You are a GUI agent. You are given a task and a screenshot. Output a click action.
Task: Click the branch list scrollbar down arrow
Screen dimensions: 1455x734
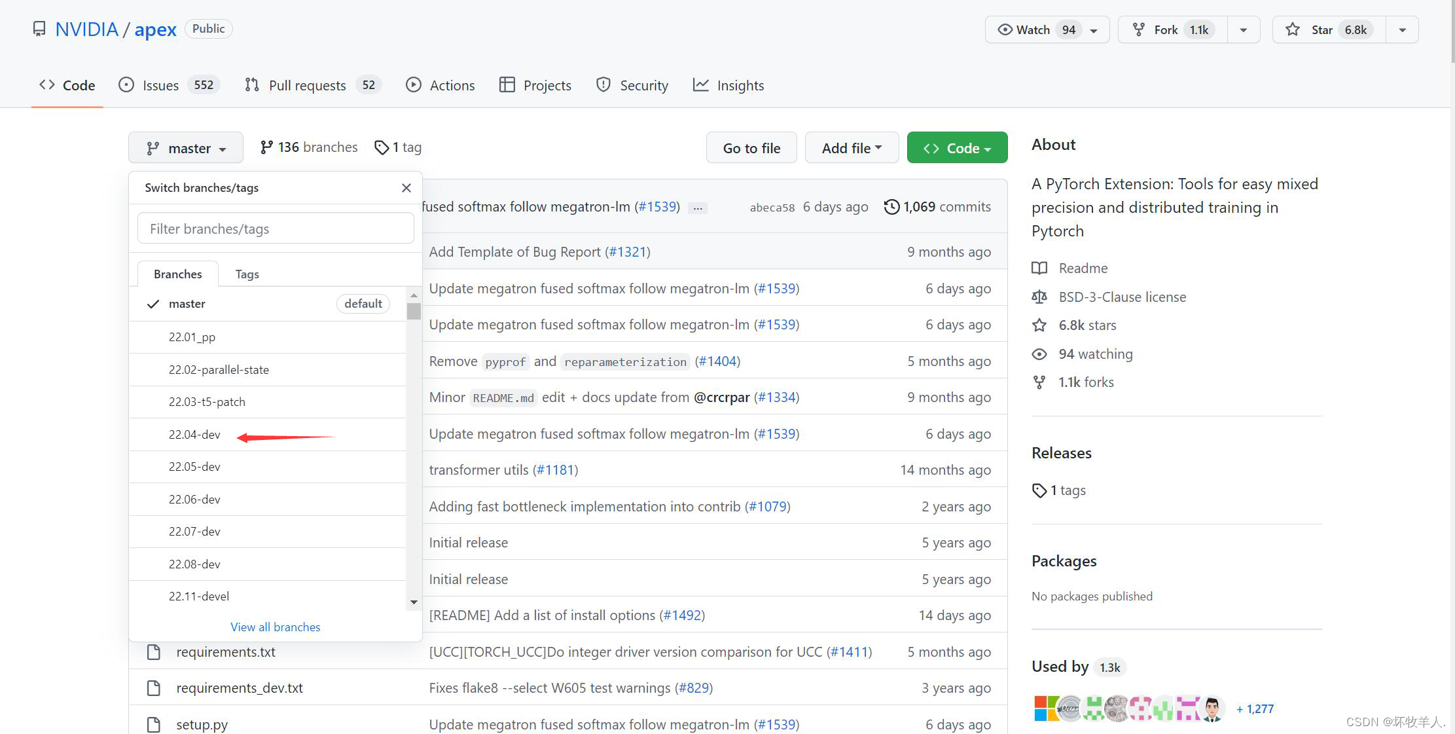click(414, 602)
